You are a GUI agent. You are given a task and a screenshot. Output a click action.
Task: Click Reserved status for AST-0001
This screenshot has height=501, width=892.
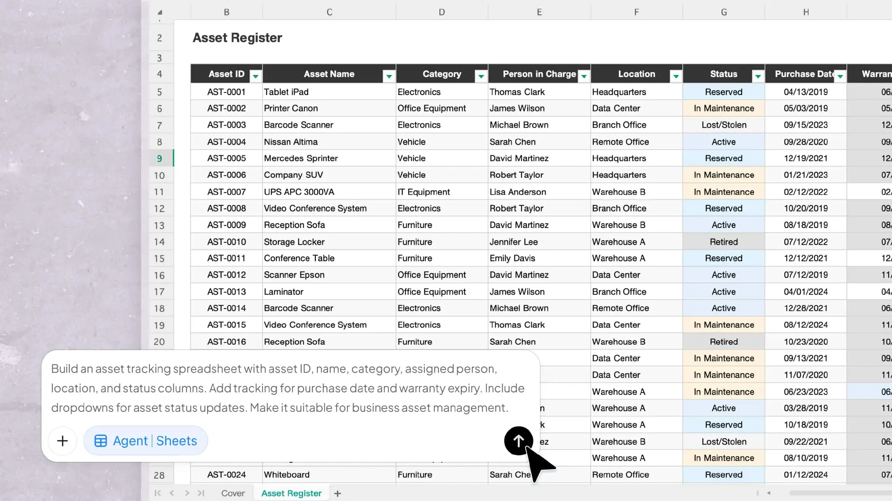click(724, 92)
